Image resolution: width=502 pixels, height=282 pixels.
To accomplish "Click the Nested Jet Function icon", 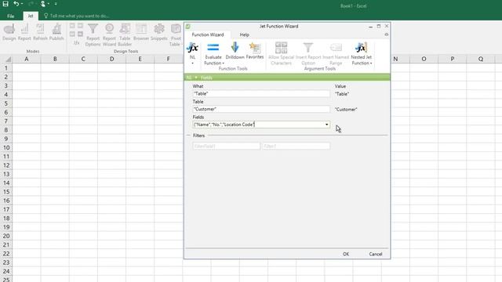I will 361,48.
